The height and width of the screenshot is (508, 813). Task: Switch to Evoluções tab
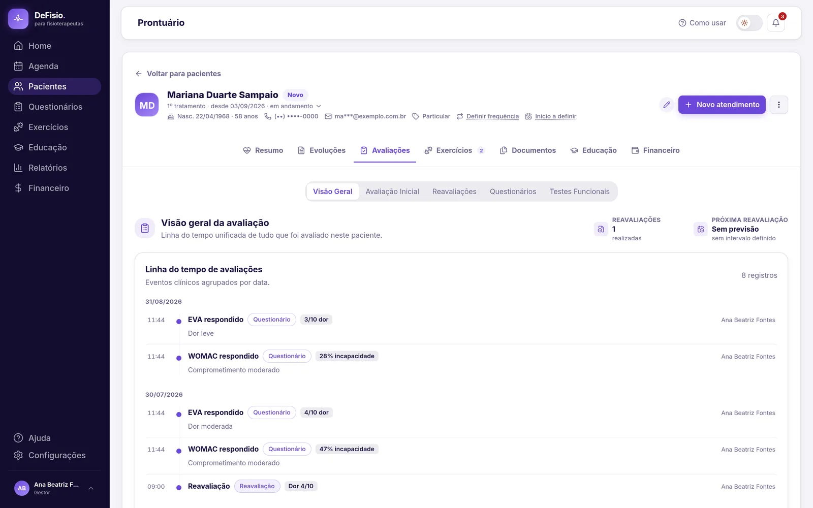pyautogui.click(x=322, y=150)
